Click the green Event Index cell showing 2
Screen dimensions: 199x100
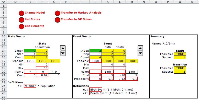coord(96,51)
